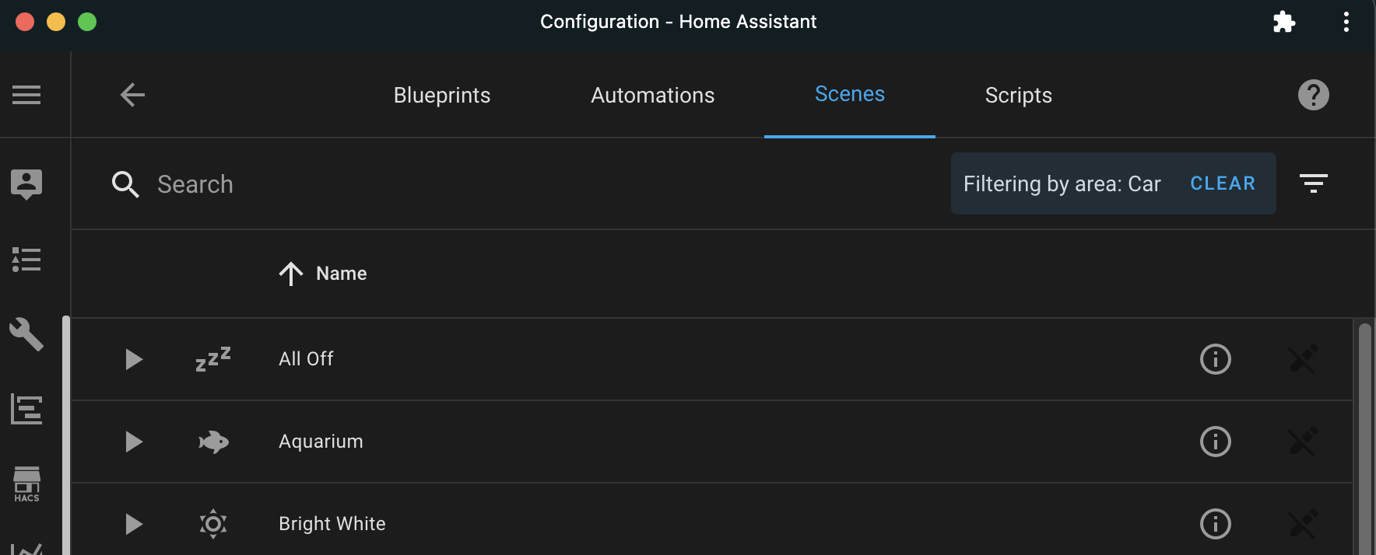
Task: Open the Developer Tools wrench icon
Action: 26,334
